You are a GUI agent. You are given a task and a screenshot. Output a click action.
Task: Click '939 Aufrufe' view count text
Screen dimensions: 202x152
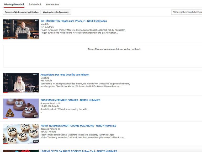(x=46, y=80)
